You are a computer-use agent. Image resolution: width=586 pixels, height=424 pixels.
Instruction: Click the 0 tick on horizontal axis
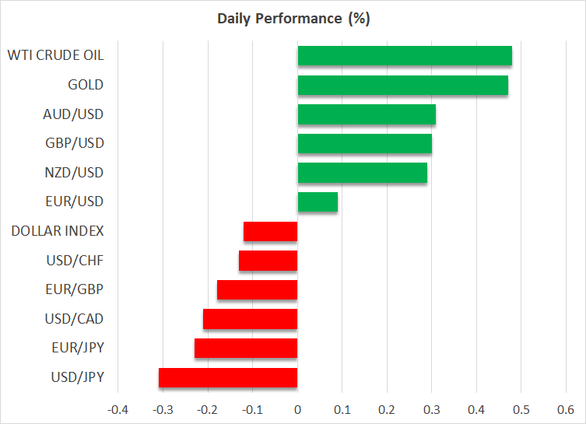[297, 409]
